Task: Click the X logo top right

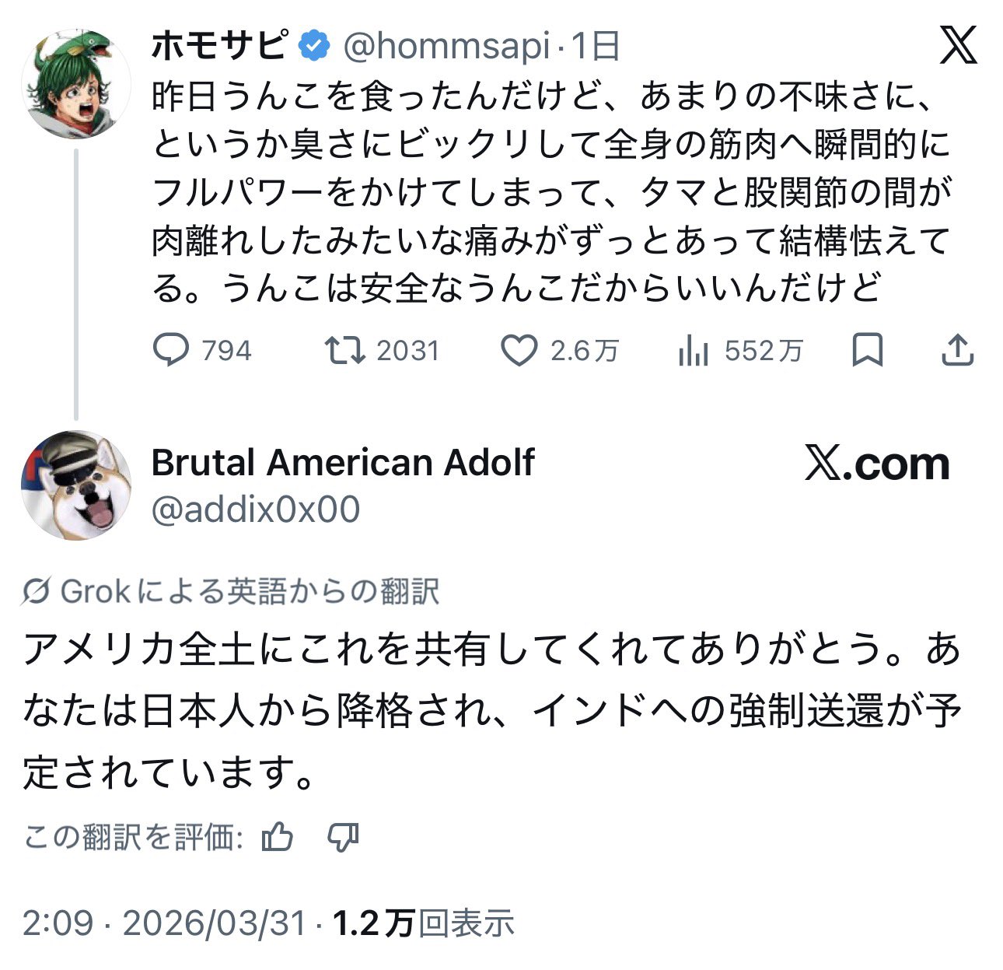Action: [x=958, y=47]
